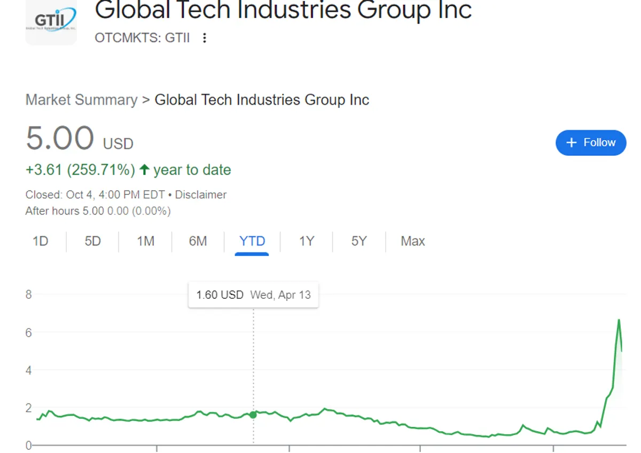Open the Market Summary breadcrumb link

pyautogui.click(x=81, y=100)
